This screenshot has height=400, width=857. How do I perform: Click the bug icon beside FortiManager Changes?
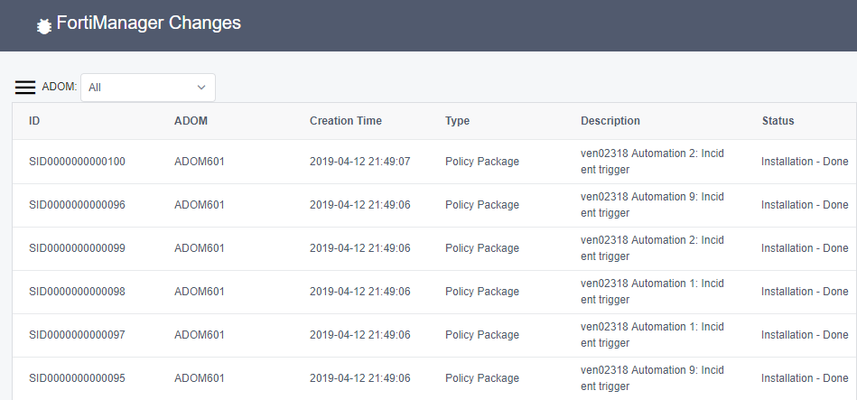(42, 27)
